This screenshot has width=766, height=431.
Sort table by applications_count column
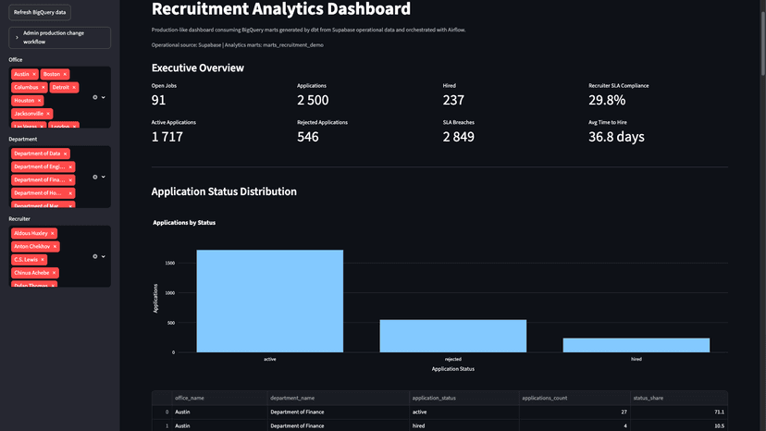click(574, 399)
